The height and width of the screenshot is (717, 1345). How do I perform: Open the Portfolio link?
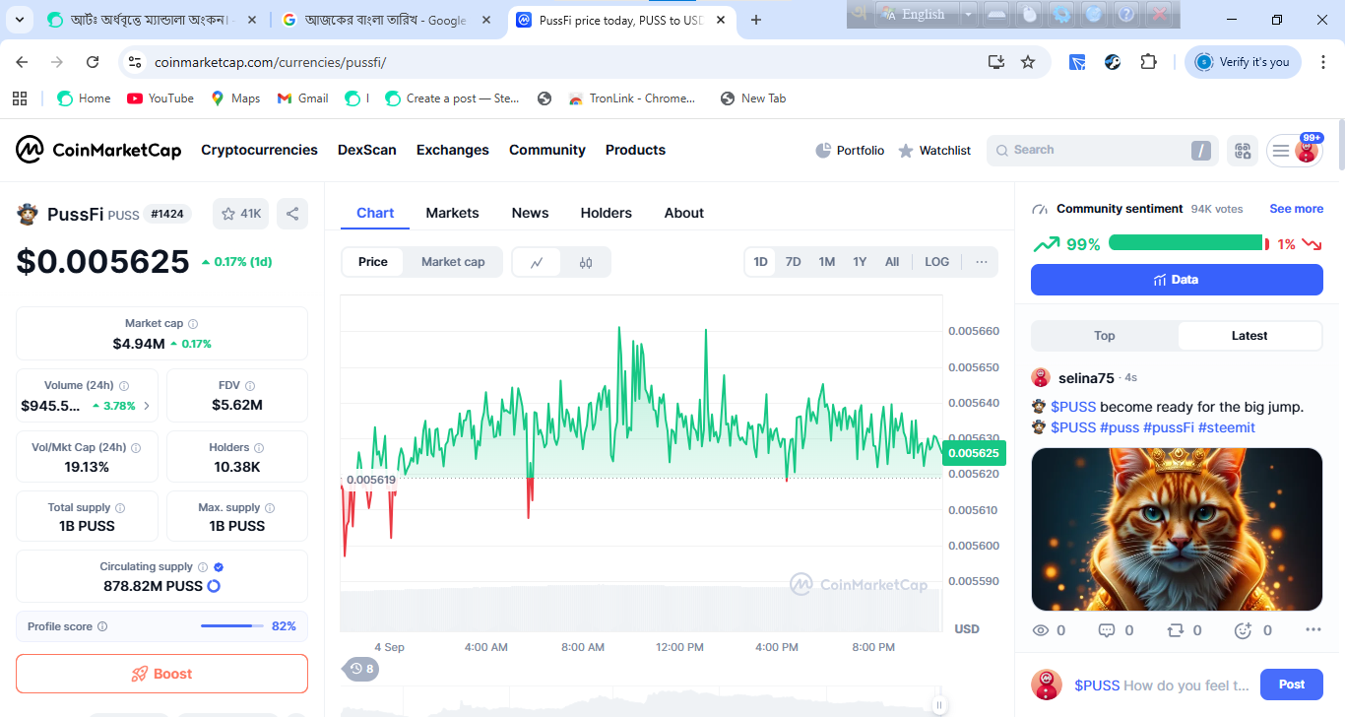pos(851,151)
